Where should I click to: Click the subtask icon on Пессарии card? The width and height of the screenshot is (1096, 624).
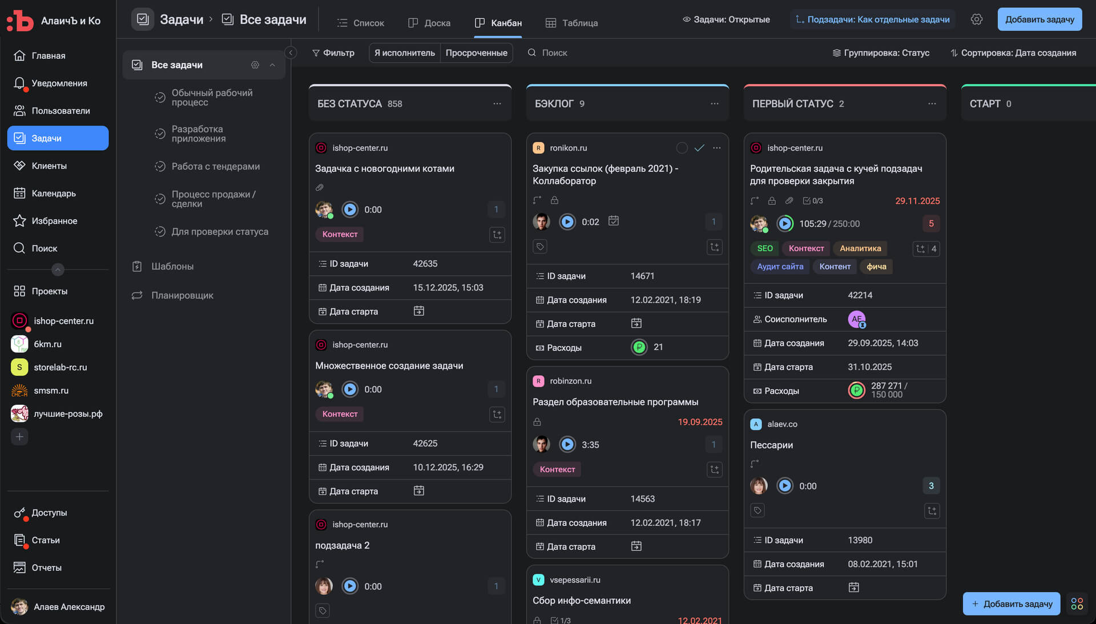pyautogui.click(x=932, y=511)
